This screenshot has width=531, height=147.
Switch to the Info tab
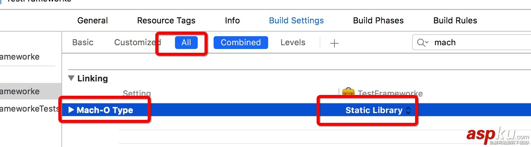232,20
